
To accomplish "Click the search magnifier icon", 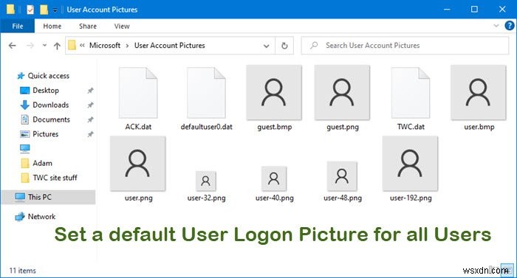I will pyautogui.click(x=314, y=45).
